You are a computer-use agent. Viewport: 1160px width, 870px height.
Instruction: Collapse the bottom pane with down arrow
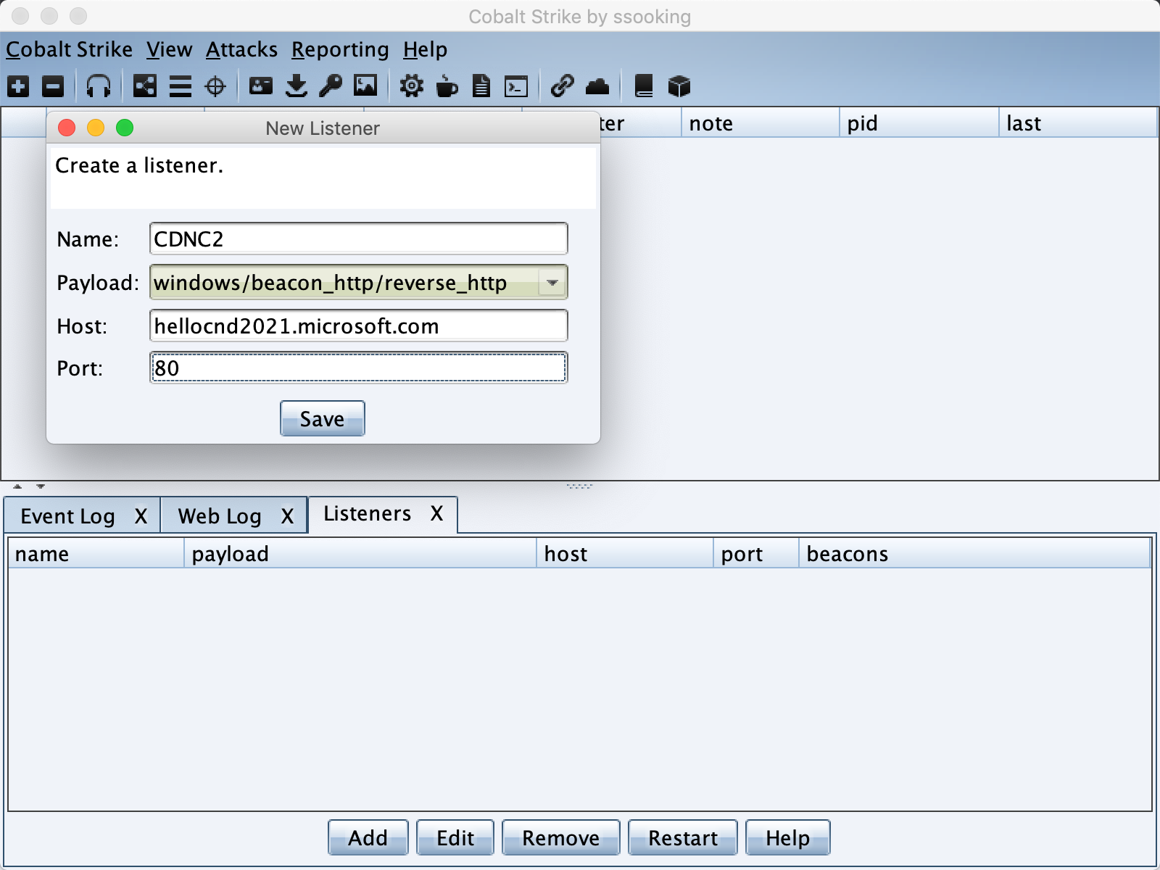(x=41, y=486)
